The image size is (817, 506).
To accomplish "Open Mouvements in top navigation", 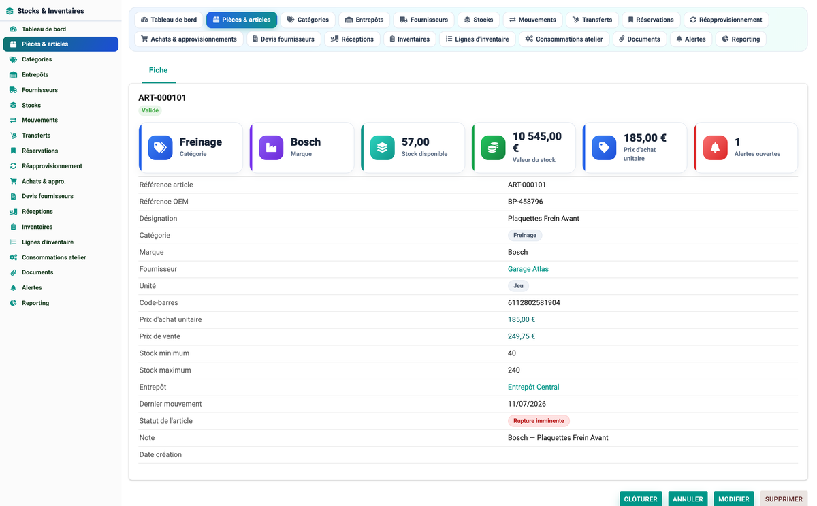I will pyautogui.click(x=532, y=20).
